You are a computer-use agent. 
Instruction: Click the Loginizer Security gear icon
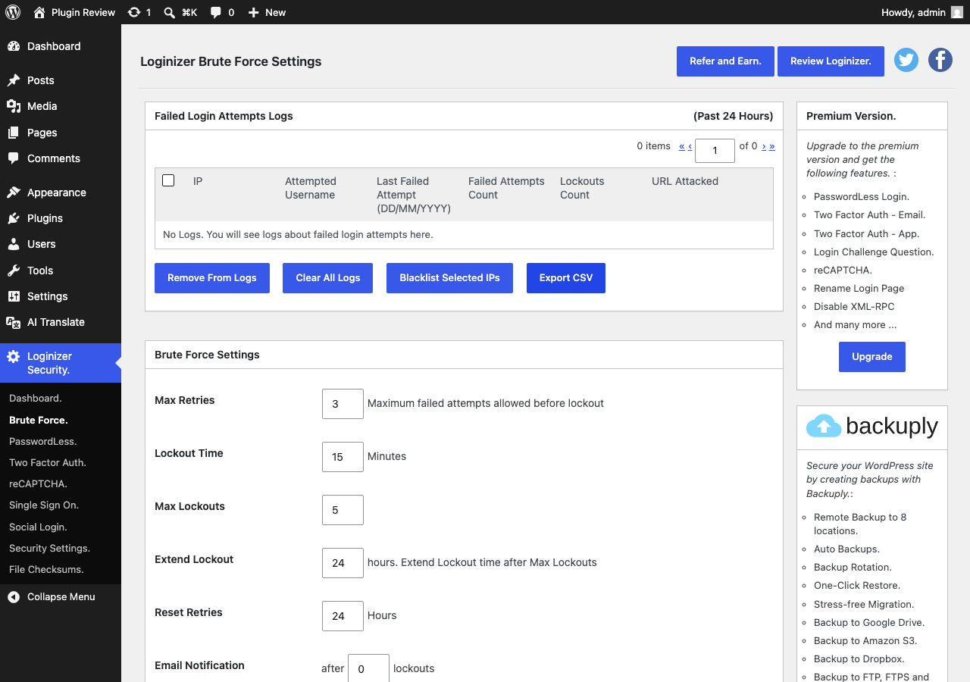[x=14, y=356]
